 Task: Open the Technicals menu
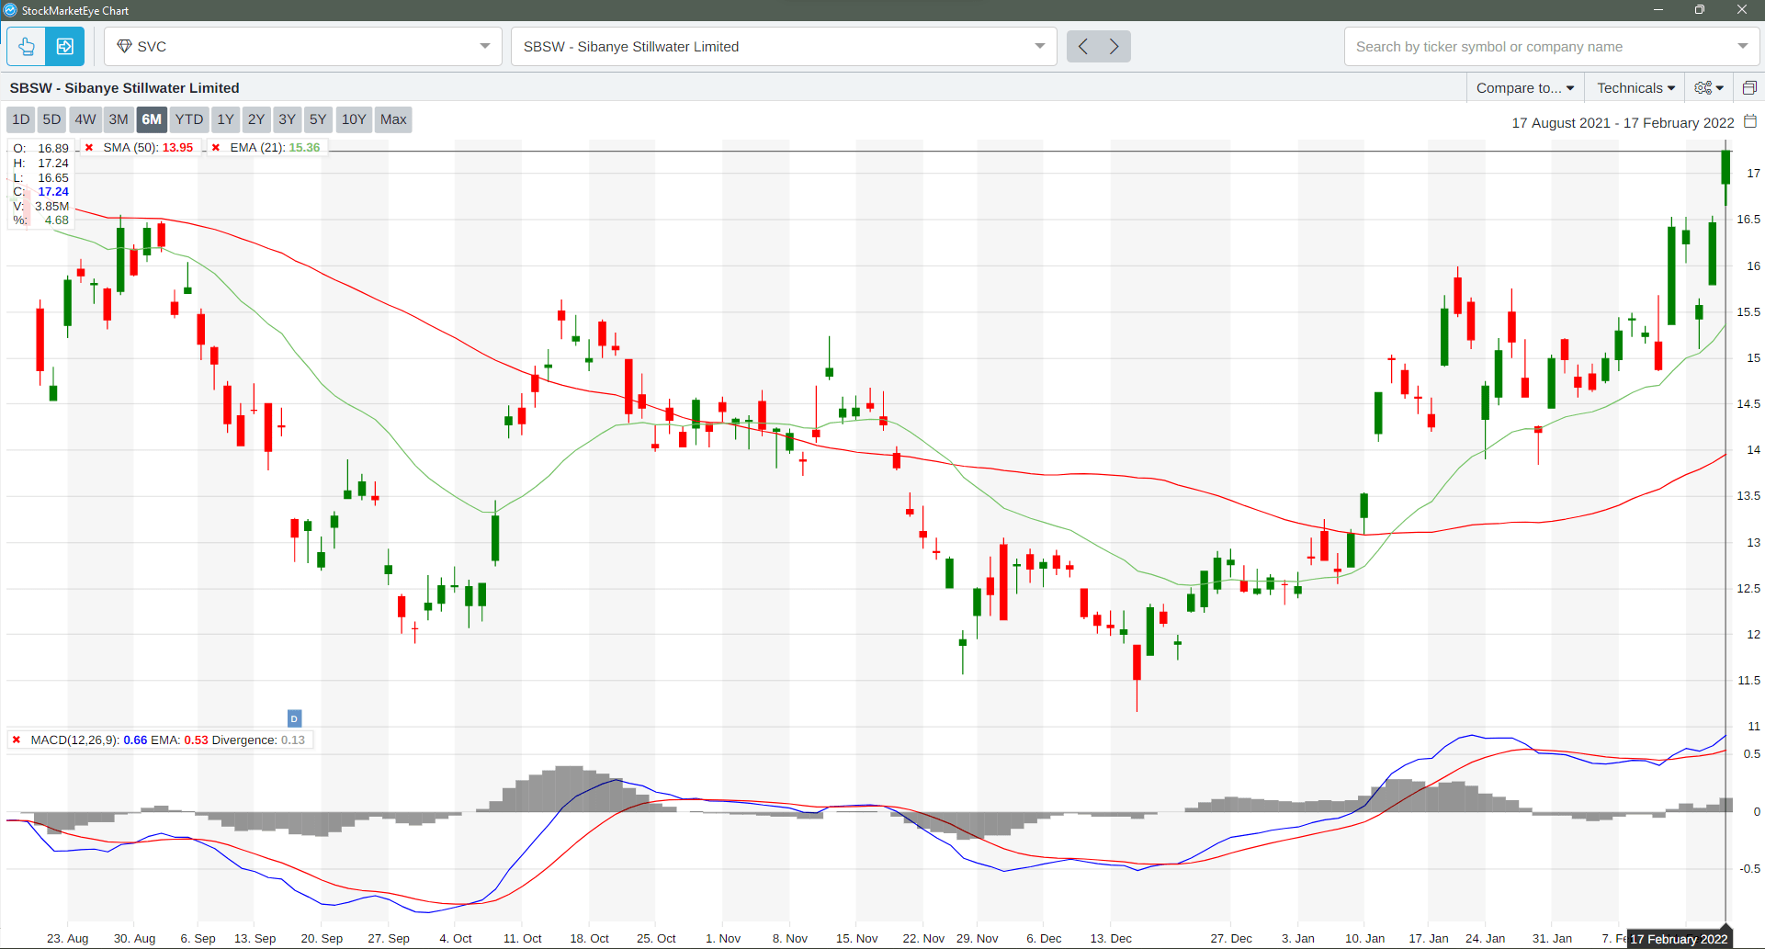pyautogui.click(x=1635, y=87)
